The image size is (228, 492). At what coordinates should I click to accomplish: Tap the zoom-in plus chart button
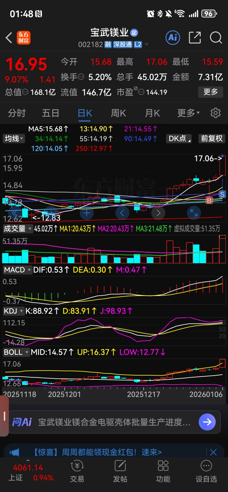87,213
